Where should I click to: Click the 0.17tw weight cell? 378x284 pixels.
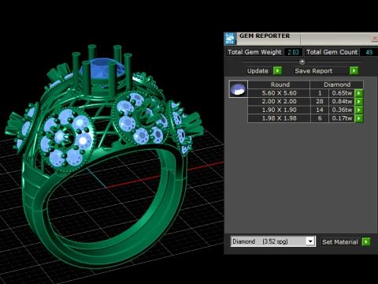tap(342, 118)
